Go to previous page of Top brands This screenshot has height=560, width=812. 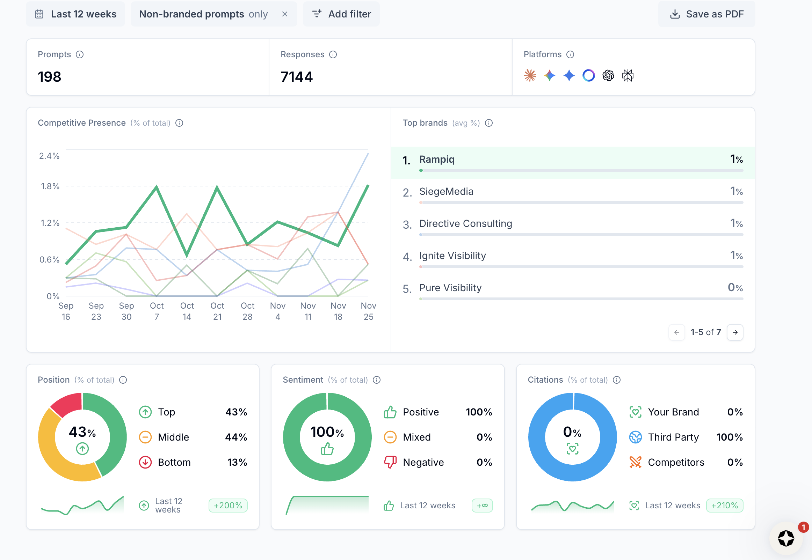coord(677,332)
